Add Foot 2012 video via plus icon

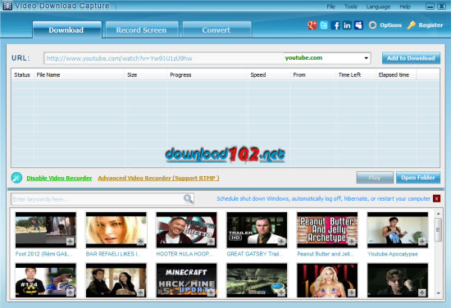click(70, 242)
